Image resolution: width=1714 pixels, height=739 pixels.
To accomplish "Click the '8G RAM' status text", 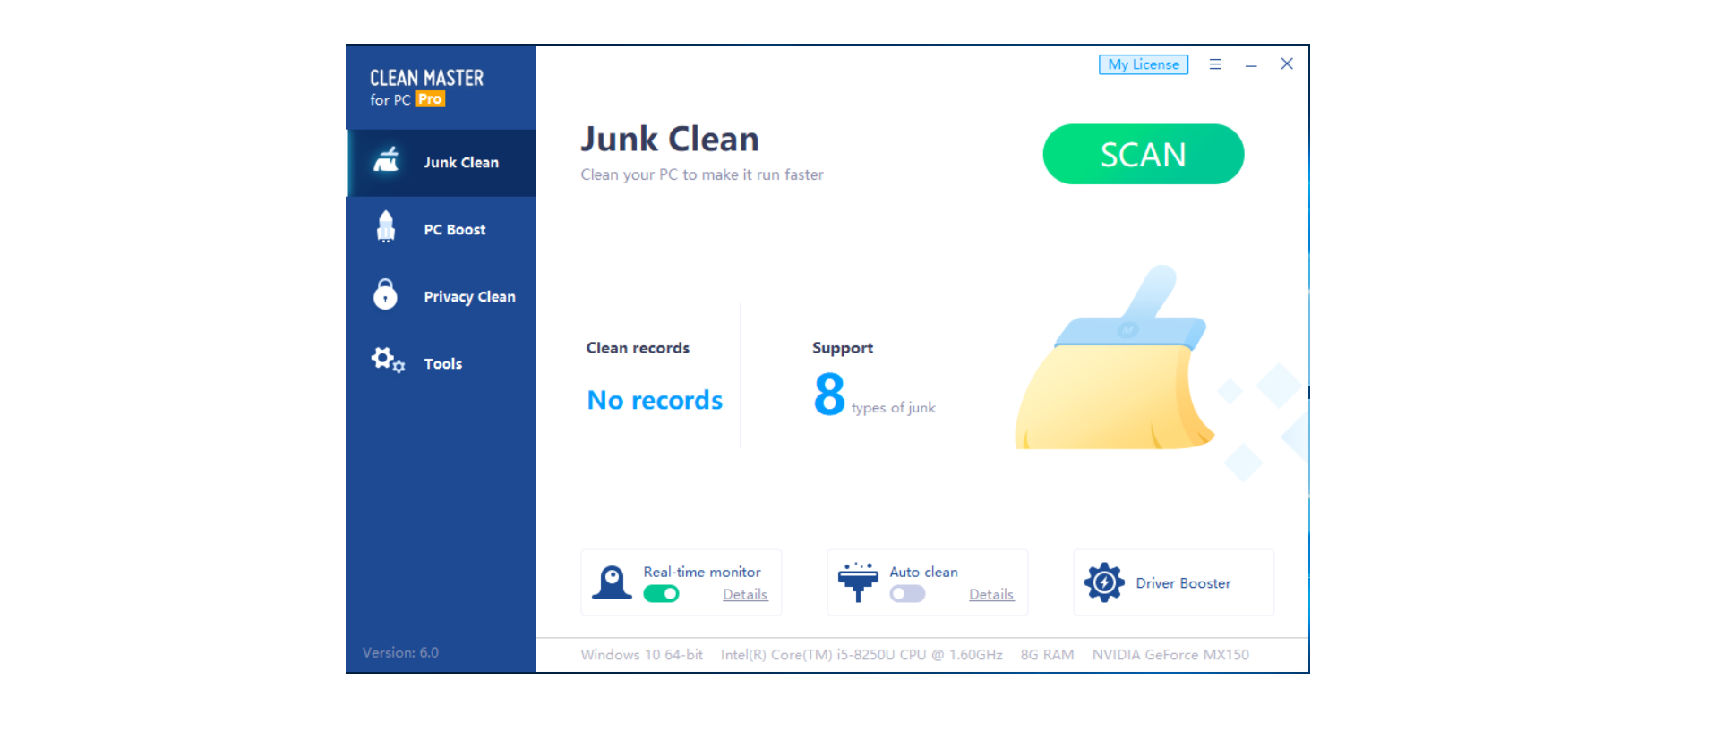I will click(1047, 655).
